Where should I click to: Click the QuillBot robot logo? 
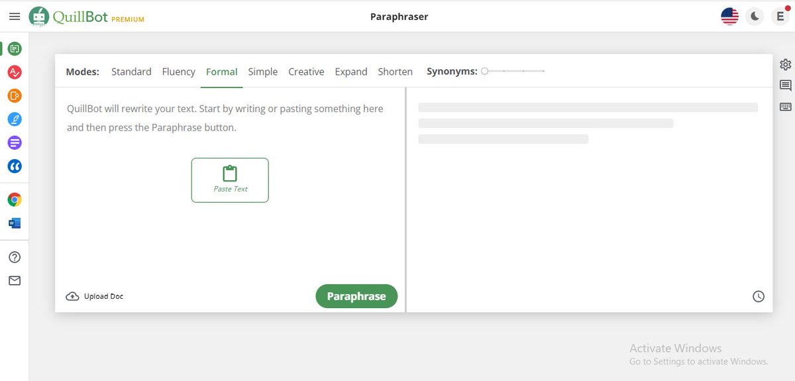pos(40,17)
